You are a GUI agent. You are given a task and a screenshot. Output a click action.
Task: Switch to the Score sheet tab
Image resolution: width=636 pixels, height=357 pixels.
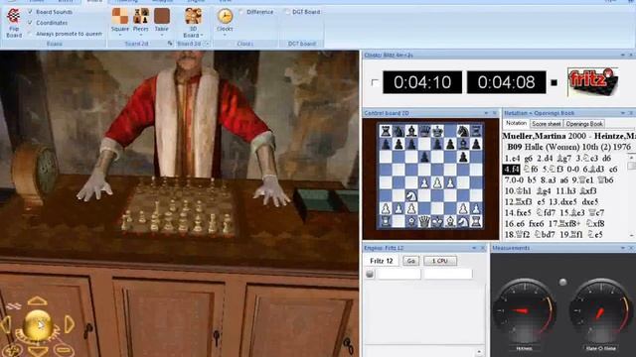(546, 124)
